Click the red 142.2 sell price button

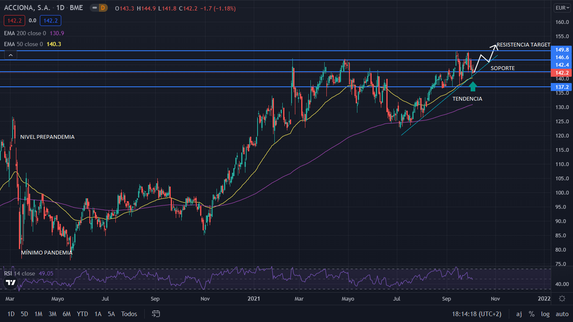[14, 20]
